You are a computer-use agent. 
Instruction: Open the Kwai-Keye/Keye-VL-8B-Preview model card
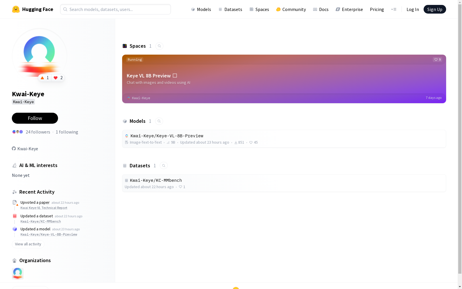(x=284, y=139)
